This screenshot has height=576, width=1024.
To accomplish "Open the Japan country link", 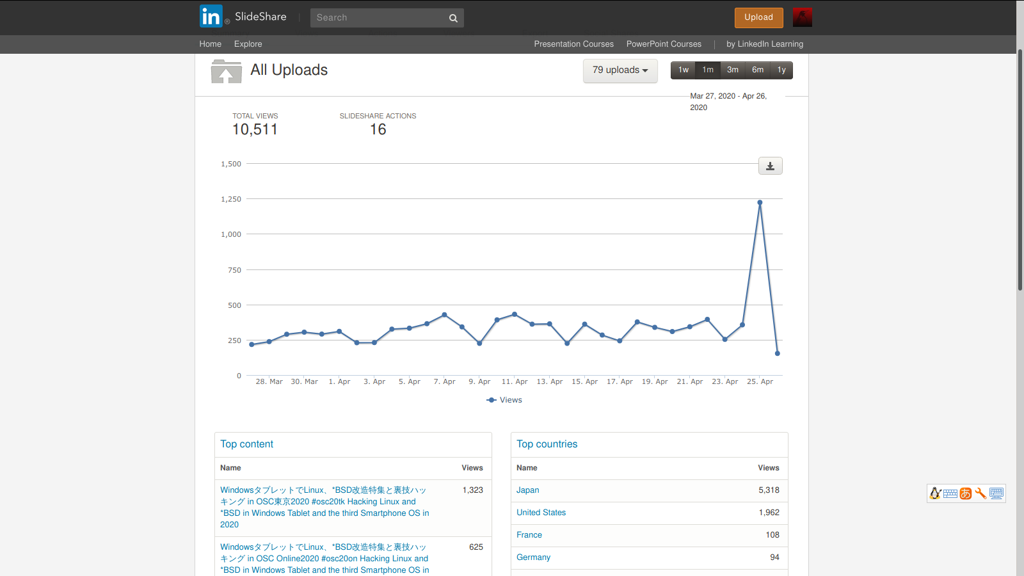I will click(x=527, y=490).
